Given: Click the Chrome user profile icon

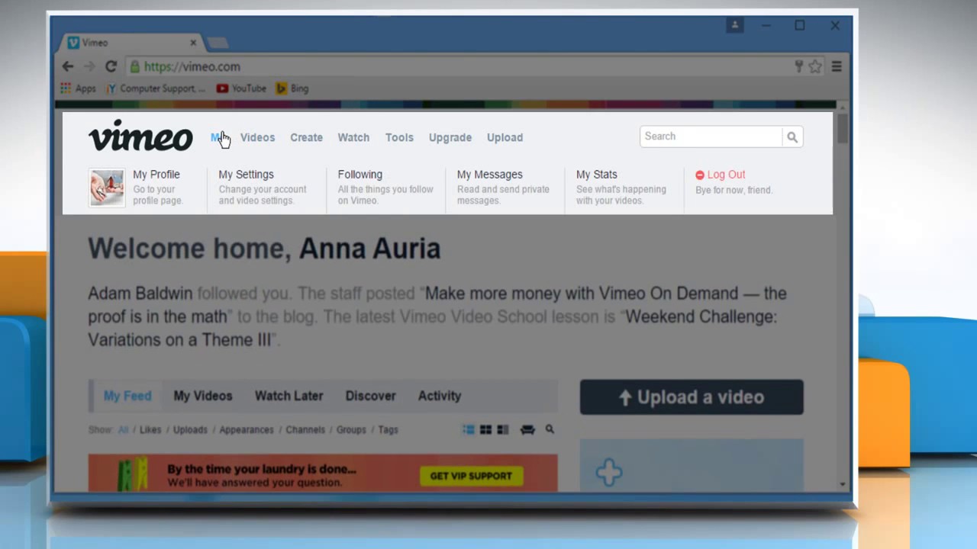Looking at the screenshot, I should [x=735, y=25].
